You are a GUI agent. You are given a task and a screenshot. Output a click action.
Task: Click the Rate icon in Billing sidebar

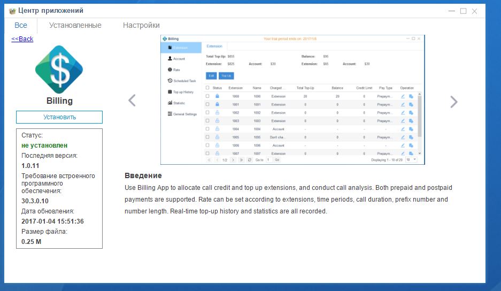(x=169, y=70)
